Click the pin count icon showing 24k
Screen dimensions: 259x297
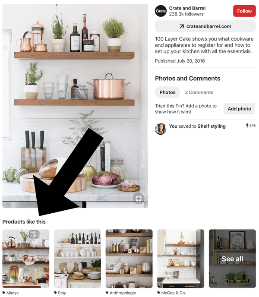coord(247,126)
